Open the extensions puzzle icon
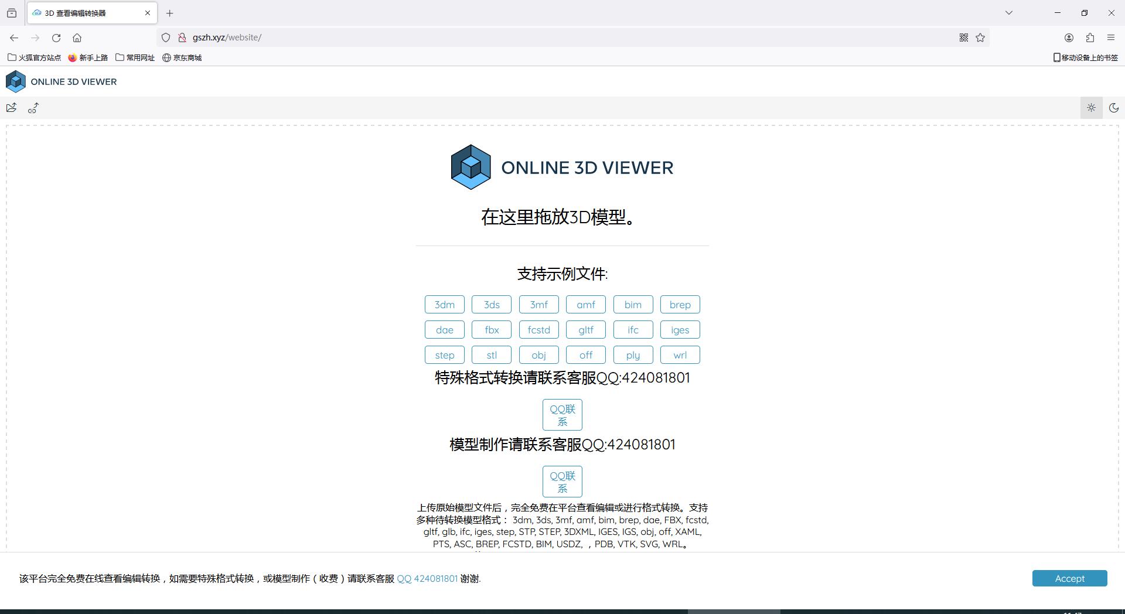This screenshot has width=1125, height=614. click(1090, 37)
